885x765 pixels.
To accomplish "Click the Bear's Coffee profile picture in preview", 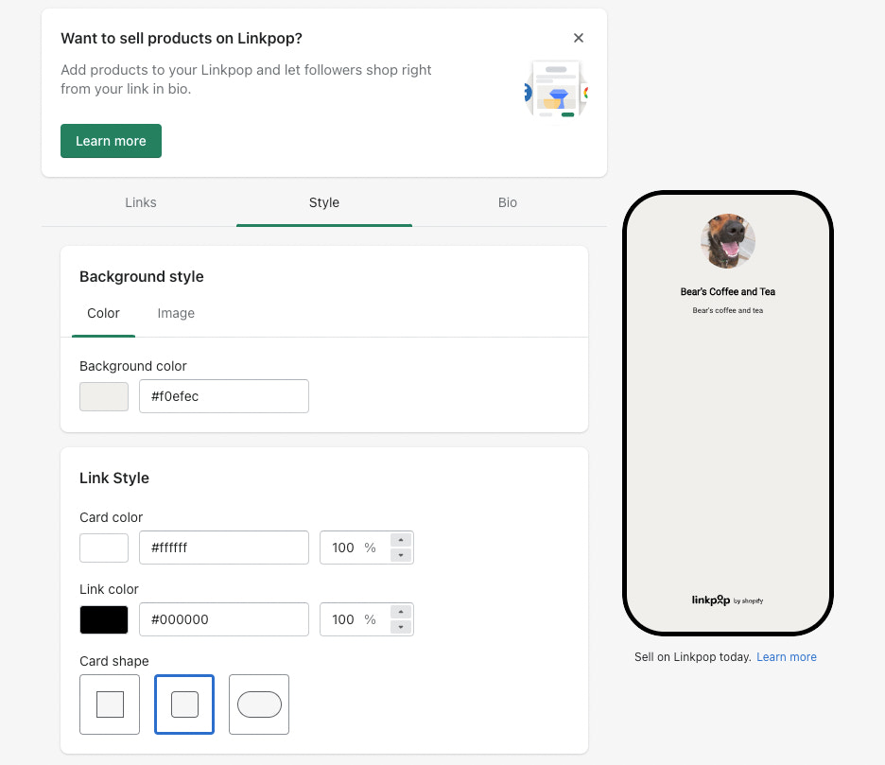I will (727, 241).
